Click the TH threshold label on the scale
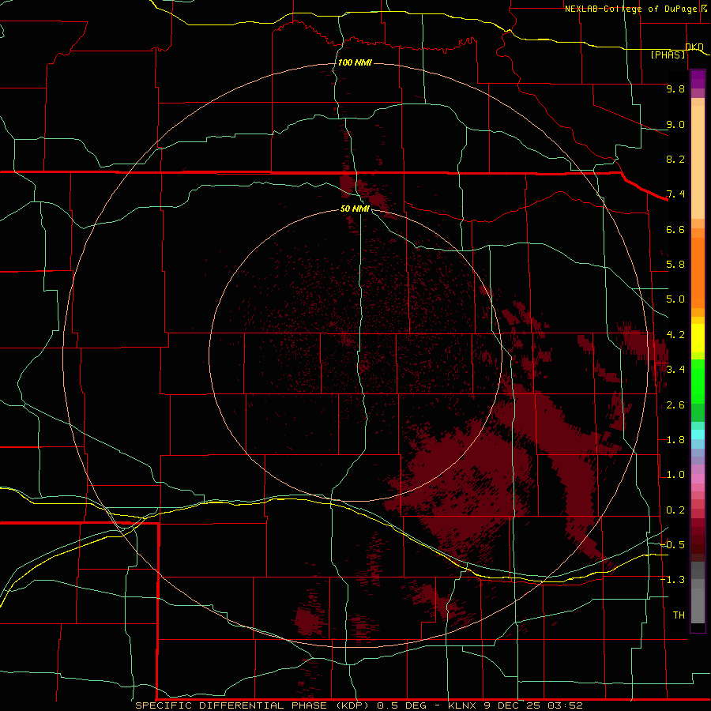The height and width of the screenshot is (711, 711). click(679, 615)
